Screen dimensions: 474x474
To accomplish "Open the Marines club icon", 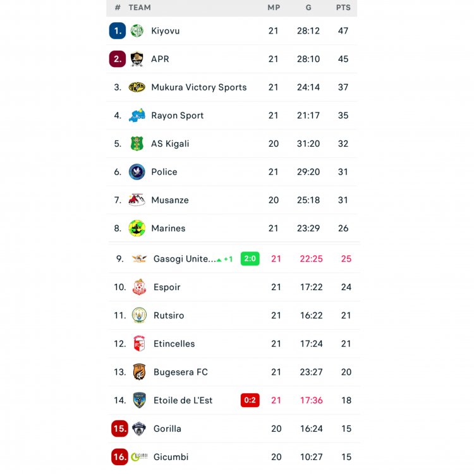I will [x=137, y=228].
